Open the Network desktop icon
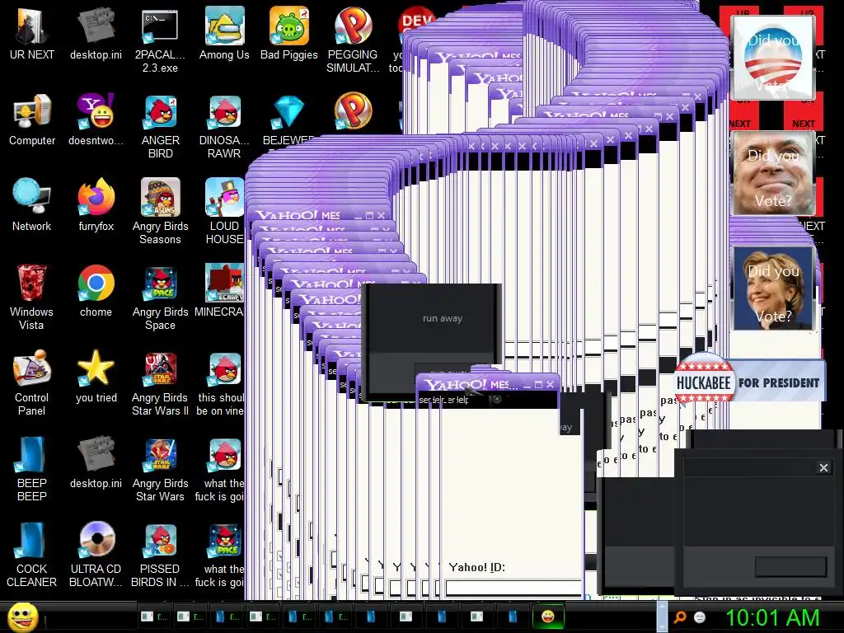The width and height of the screenshot is (844, 633). click(32, 204)
